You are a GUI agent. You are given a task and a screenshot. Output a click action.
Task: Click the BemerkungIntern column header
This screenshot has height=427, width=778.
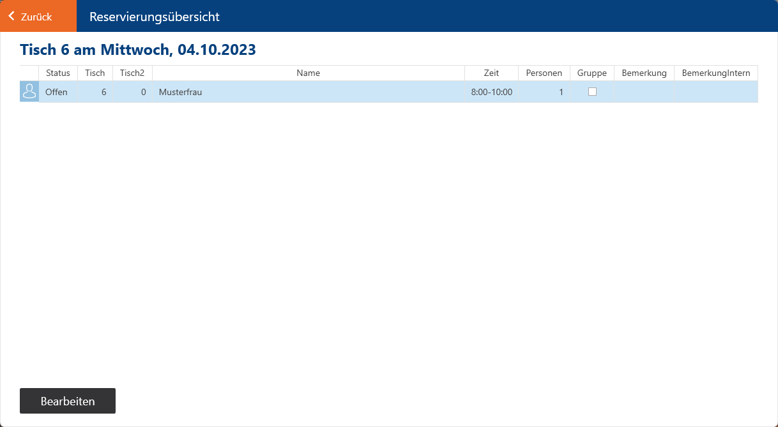[715, 73]
